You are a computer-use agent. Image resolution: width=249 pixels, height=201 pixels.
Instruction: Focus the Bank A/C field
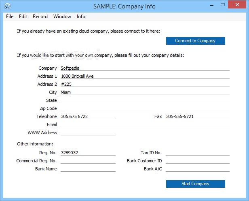(198, 169)
